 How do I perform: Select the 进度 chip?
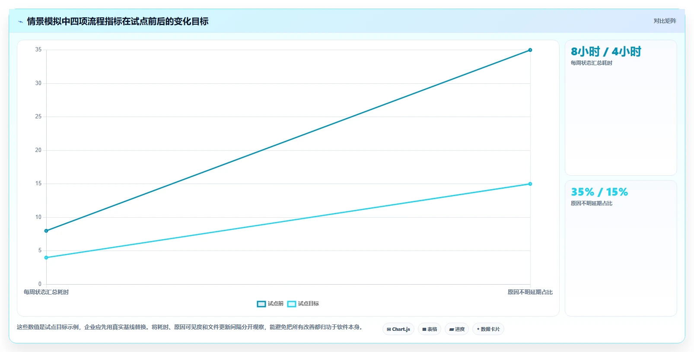tap(457, 329)
